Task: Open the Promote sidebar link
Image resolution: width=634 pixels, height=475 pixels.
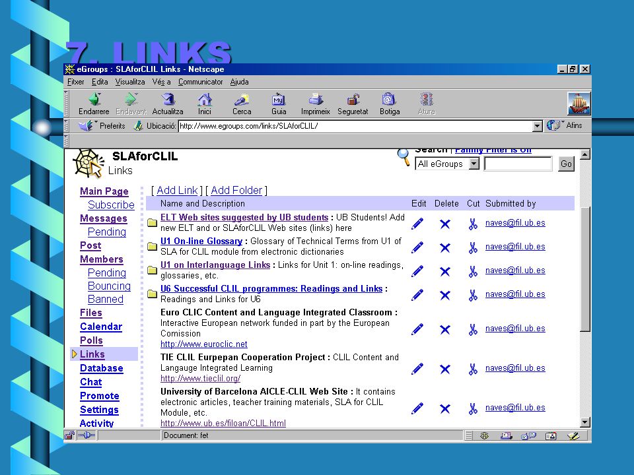Action: (x=100, y=396)
